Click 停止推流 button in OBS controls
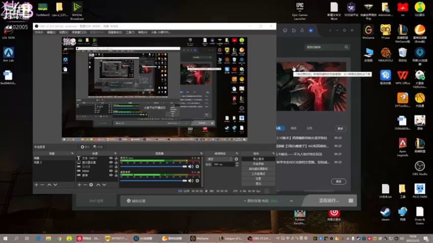433x243 pixels. click(258, 159)
